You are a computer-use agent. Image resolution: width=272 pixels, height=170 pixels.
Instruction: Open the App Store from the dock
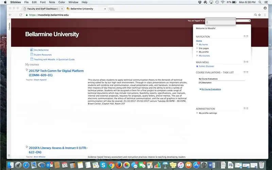coord(196,165)
